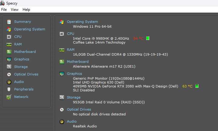This screenshot has height=131, width=218.
Task: Click the CPU chip icon in sidebar
Action: pos(9,37)
